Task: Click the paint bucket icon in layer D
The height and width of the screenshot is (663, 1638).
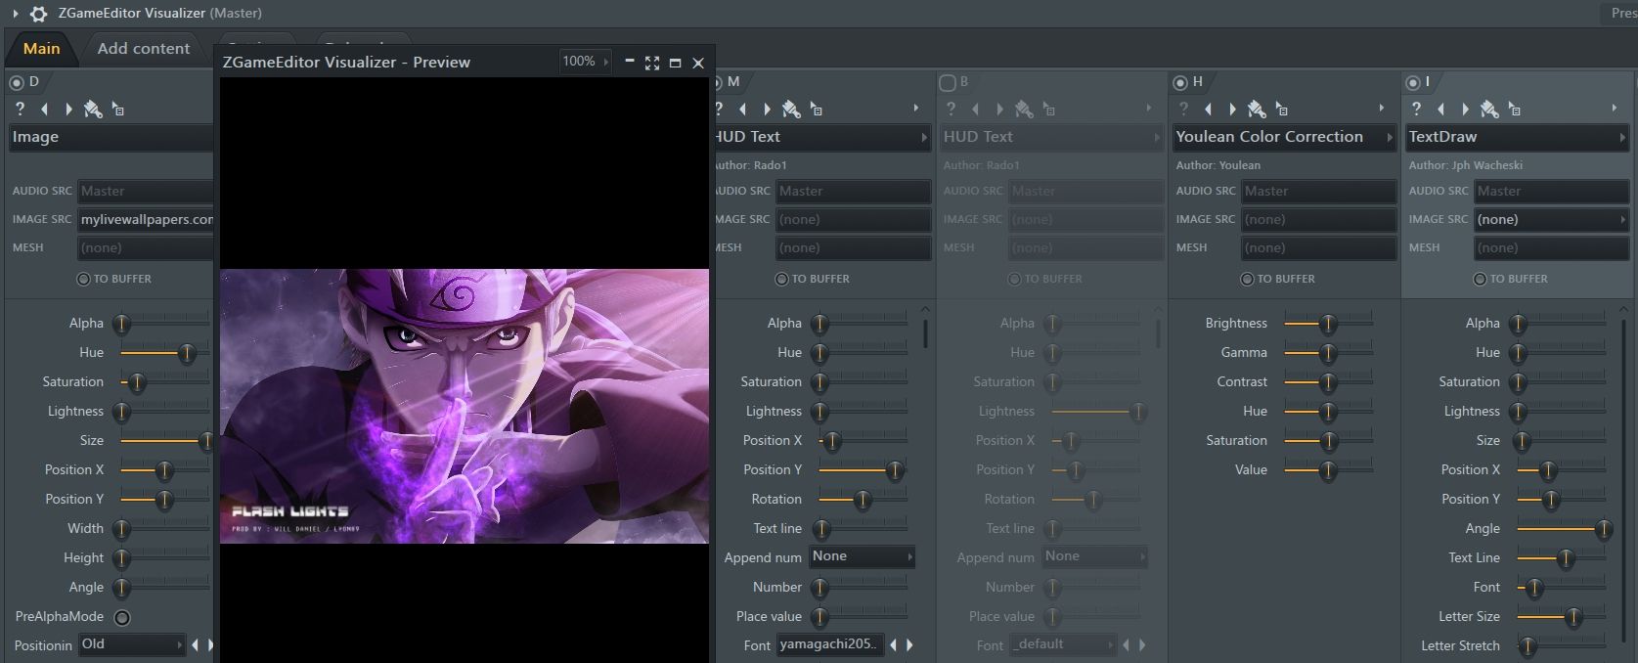Action: 93,109
